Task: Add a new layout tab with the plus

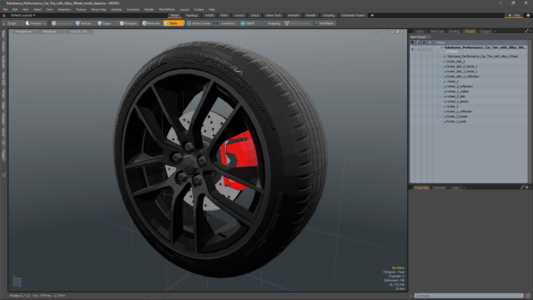Action: [372, 15]
